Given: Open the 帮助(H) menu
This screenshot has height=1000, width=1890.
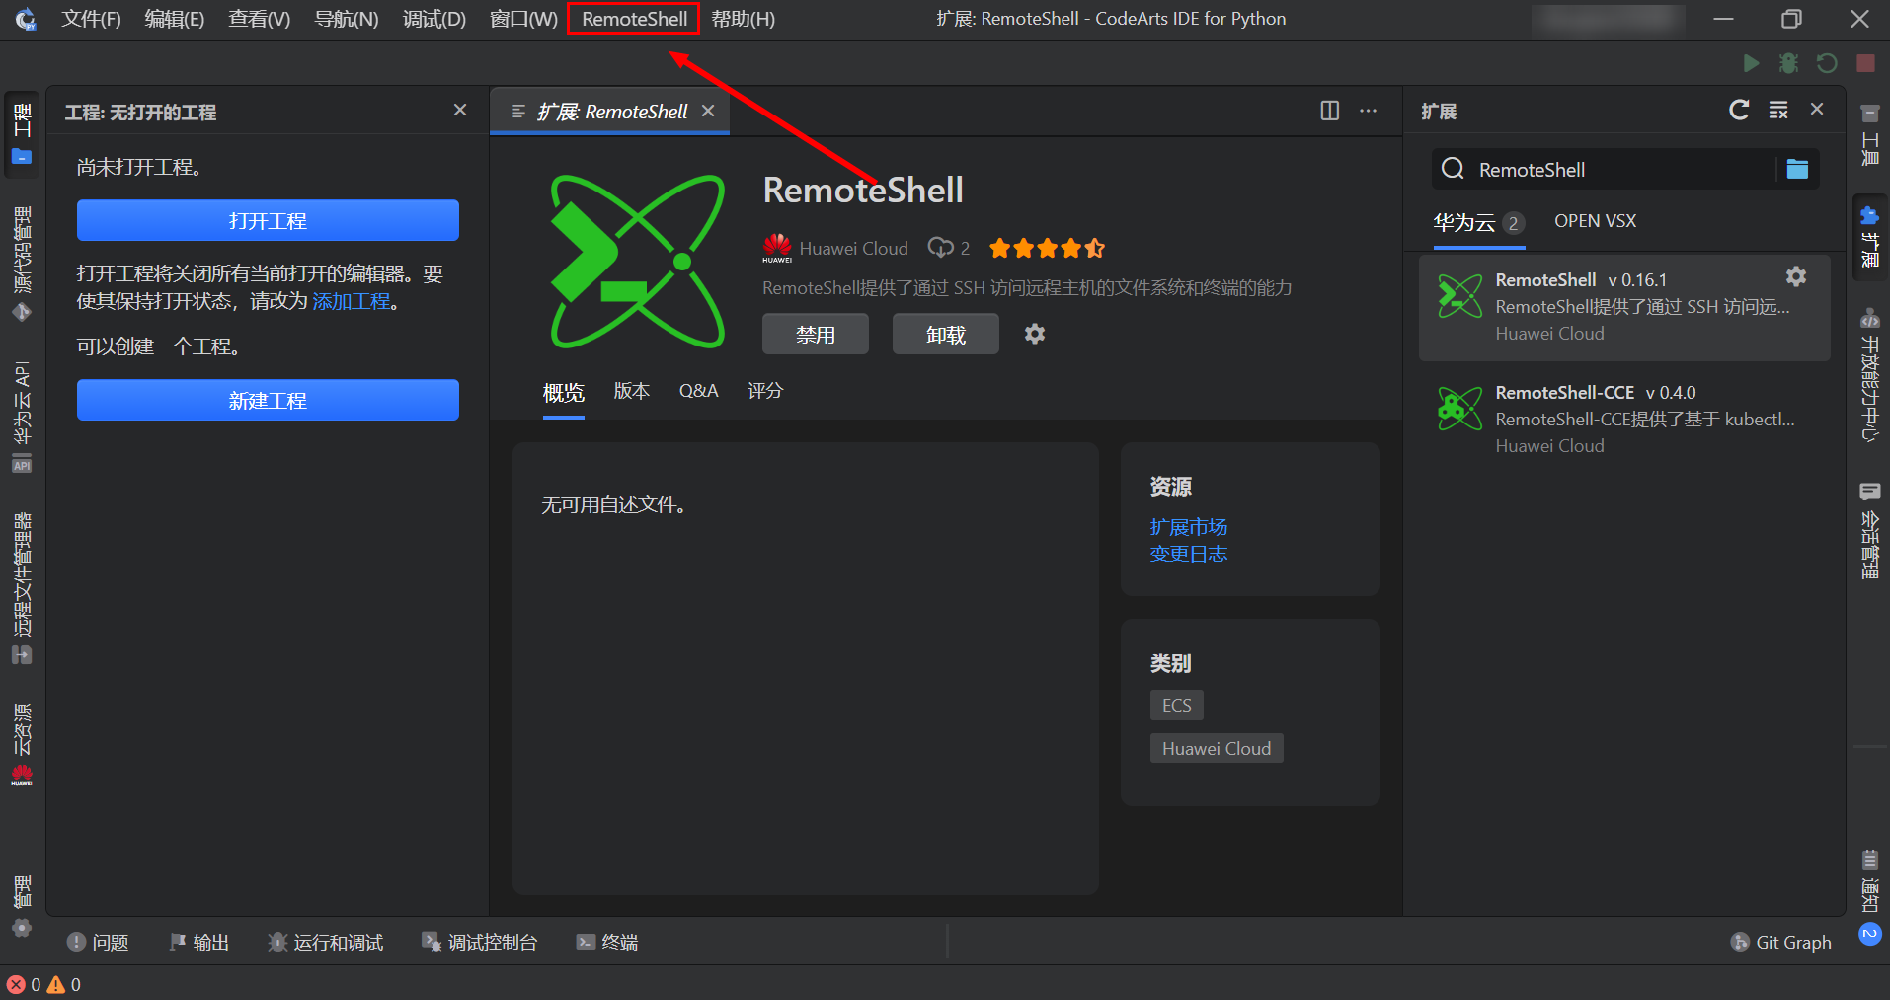Looking at the screenshot, I should coord(744,19).
